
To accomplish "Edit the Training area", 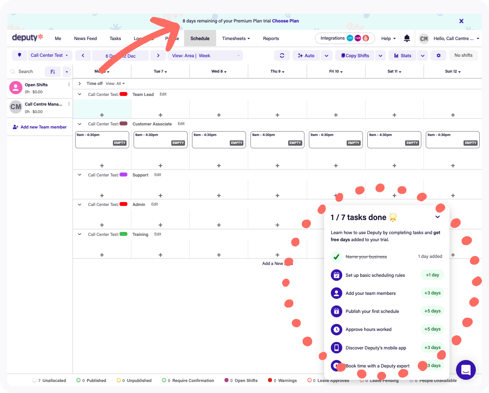I will 158,234.
